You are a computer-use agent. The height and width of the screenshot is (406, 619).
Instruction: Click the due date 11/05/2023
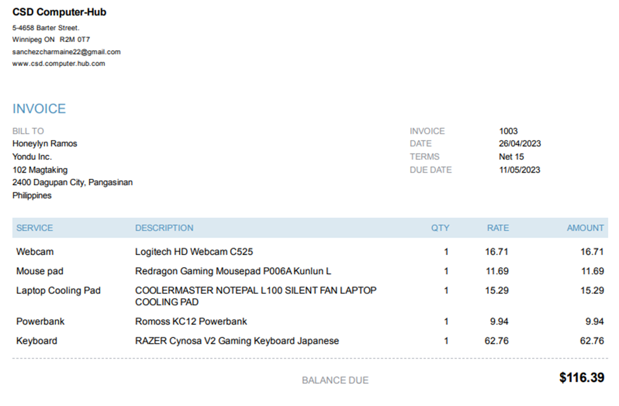click(x=519, y=170)
